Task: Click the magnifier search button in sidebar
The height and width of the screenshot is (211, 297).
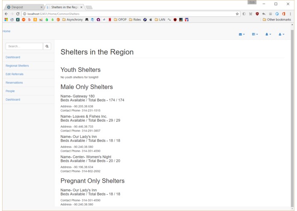Action: pos(47,46)
